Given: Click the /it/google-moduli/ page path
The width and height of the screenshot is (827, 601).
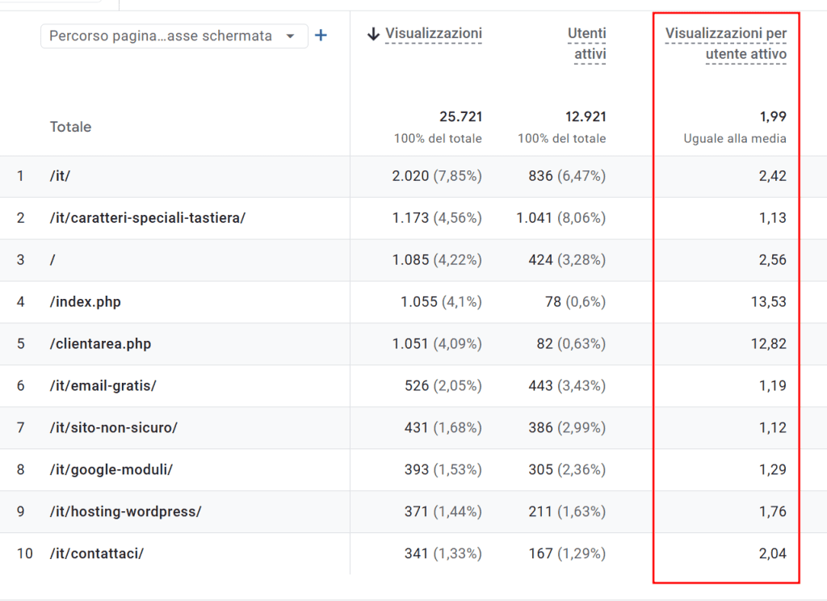Looking at the screenshot, I should (x=111, y=470).
